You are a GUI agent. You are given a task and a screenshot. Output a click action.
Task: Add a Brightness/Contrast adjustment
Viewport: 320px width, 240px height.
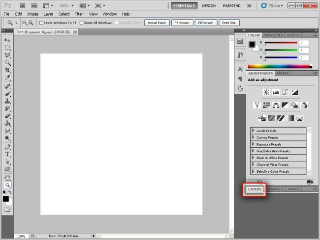pos(266,92)
